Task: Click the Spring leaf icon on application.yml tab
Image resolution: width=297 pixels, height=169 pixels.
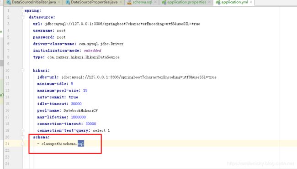Action: 218,2
